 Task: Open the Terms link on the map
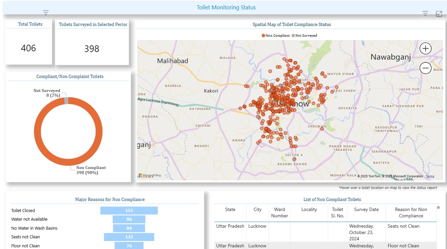point(430,176)
